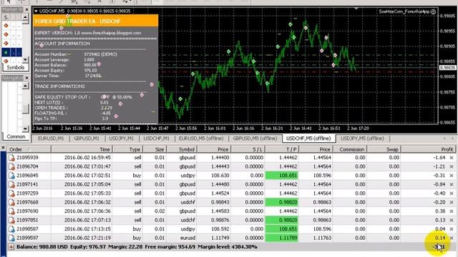Screen dimensions: 458x257
Task: Click the T/P value 0.98820 of order 21897668
Action: point(281,202)
